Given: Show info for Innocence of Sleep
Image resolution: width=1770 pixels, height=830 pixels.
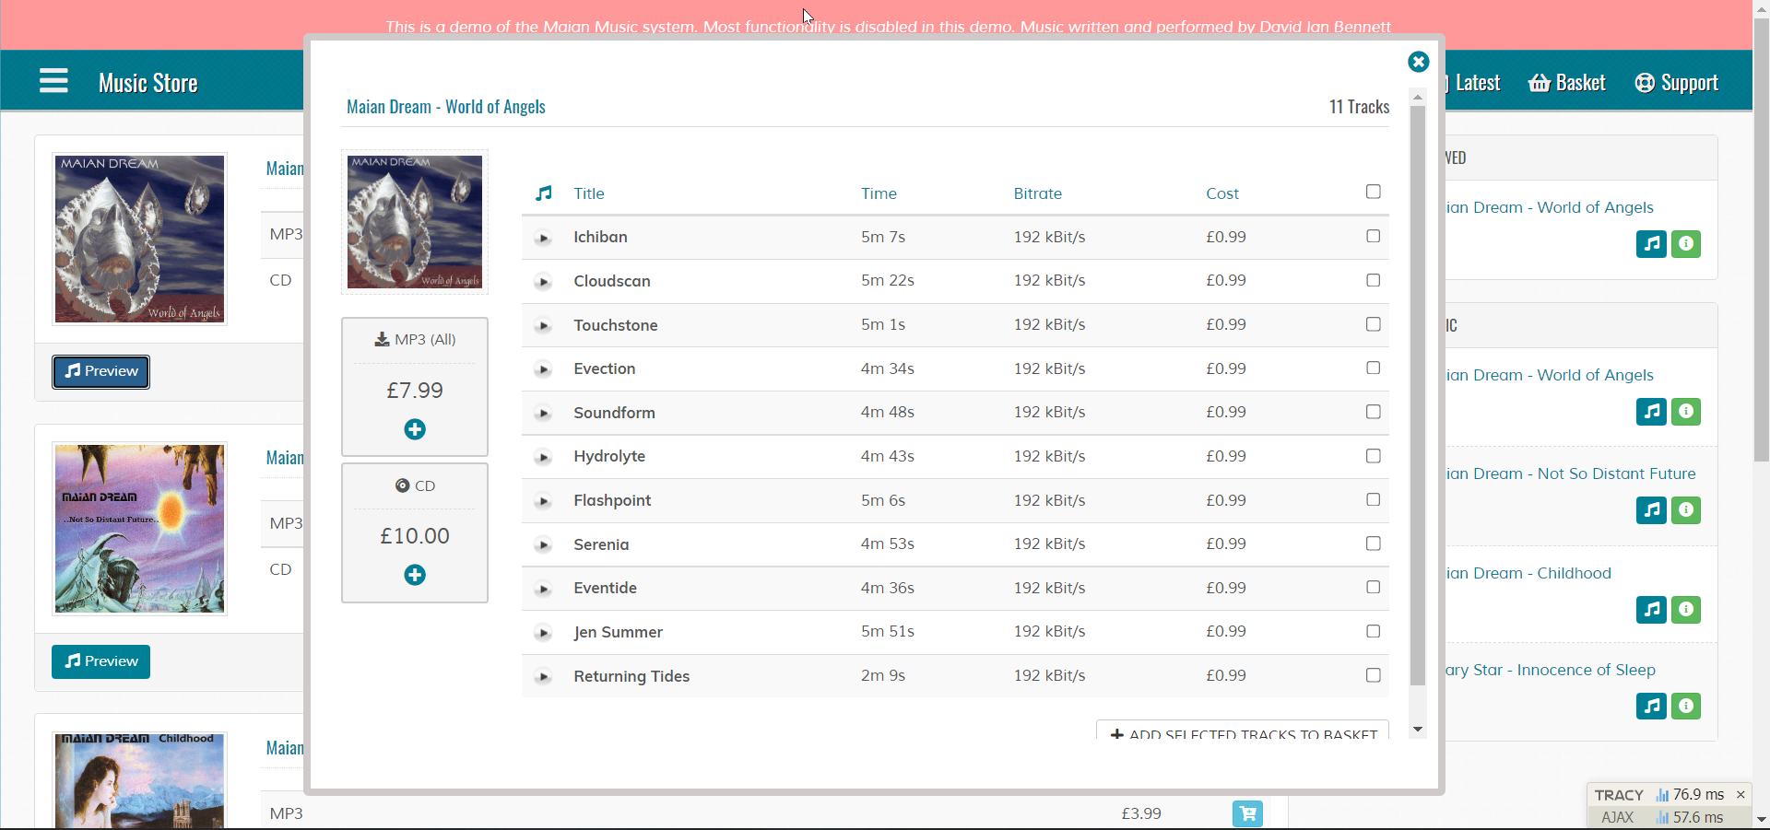Looking at the screenshot, I should coord(1686,707).
